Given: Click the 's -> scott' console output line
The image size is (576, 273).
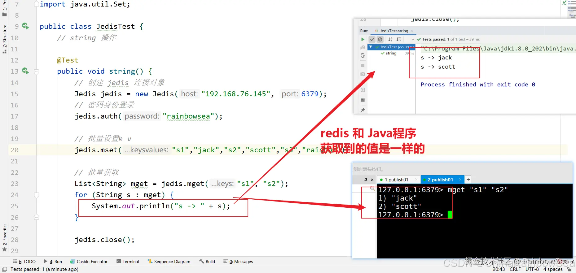Looking at the screenshot, I should tap(438, 67).
